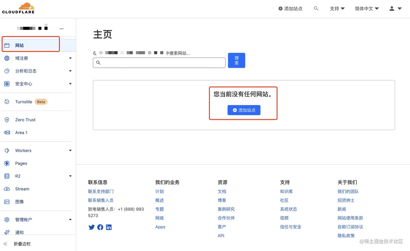Focus the website search input field
Viewport: 410px width, 251px height.
click(x=159, y=63)
